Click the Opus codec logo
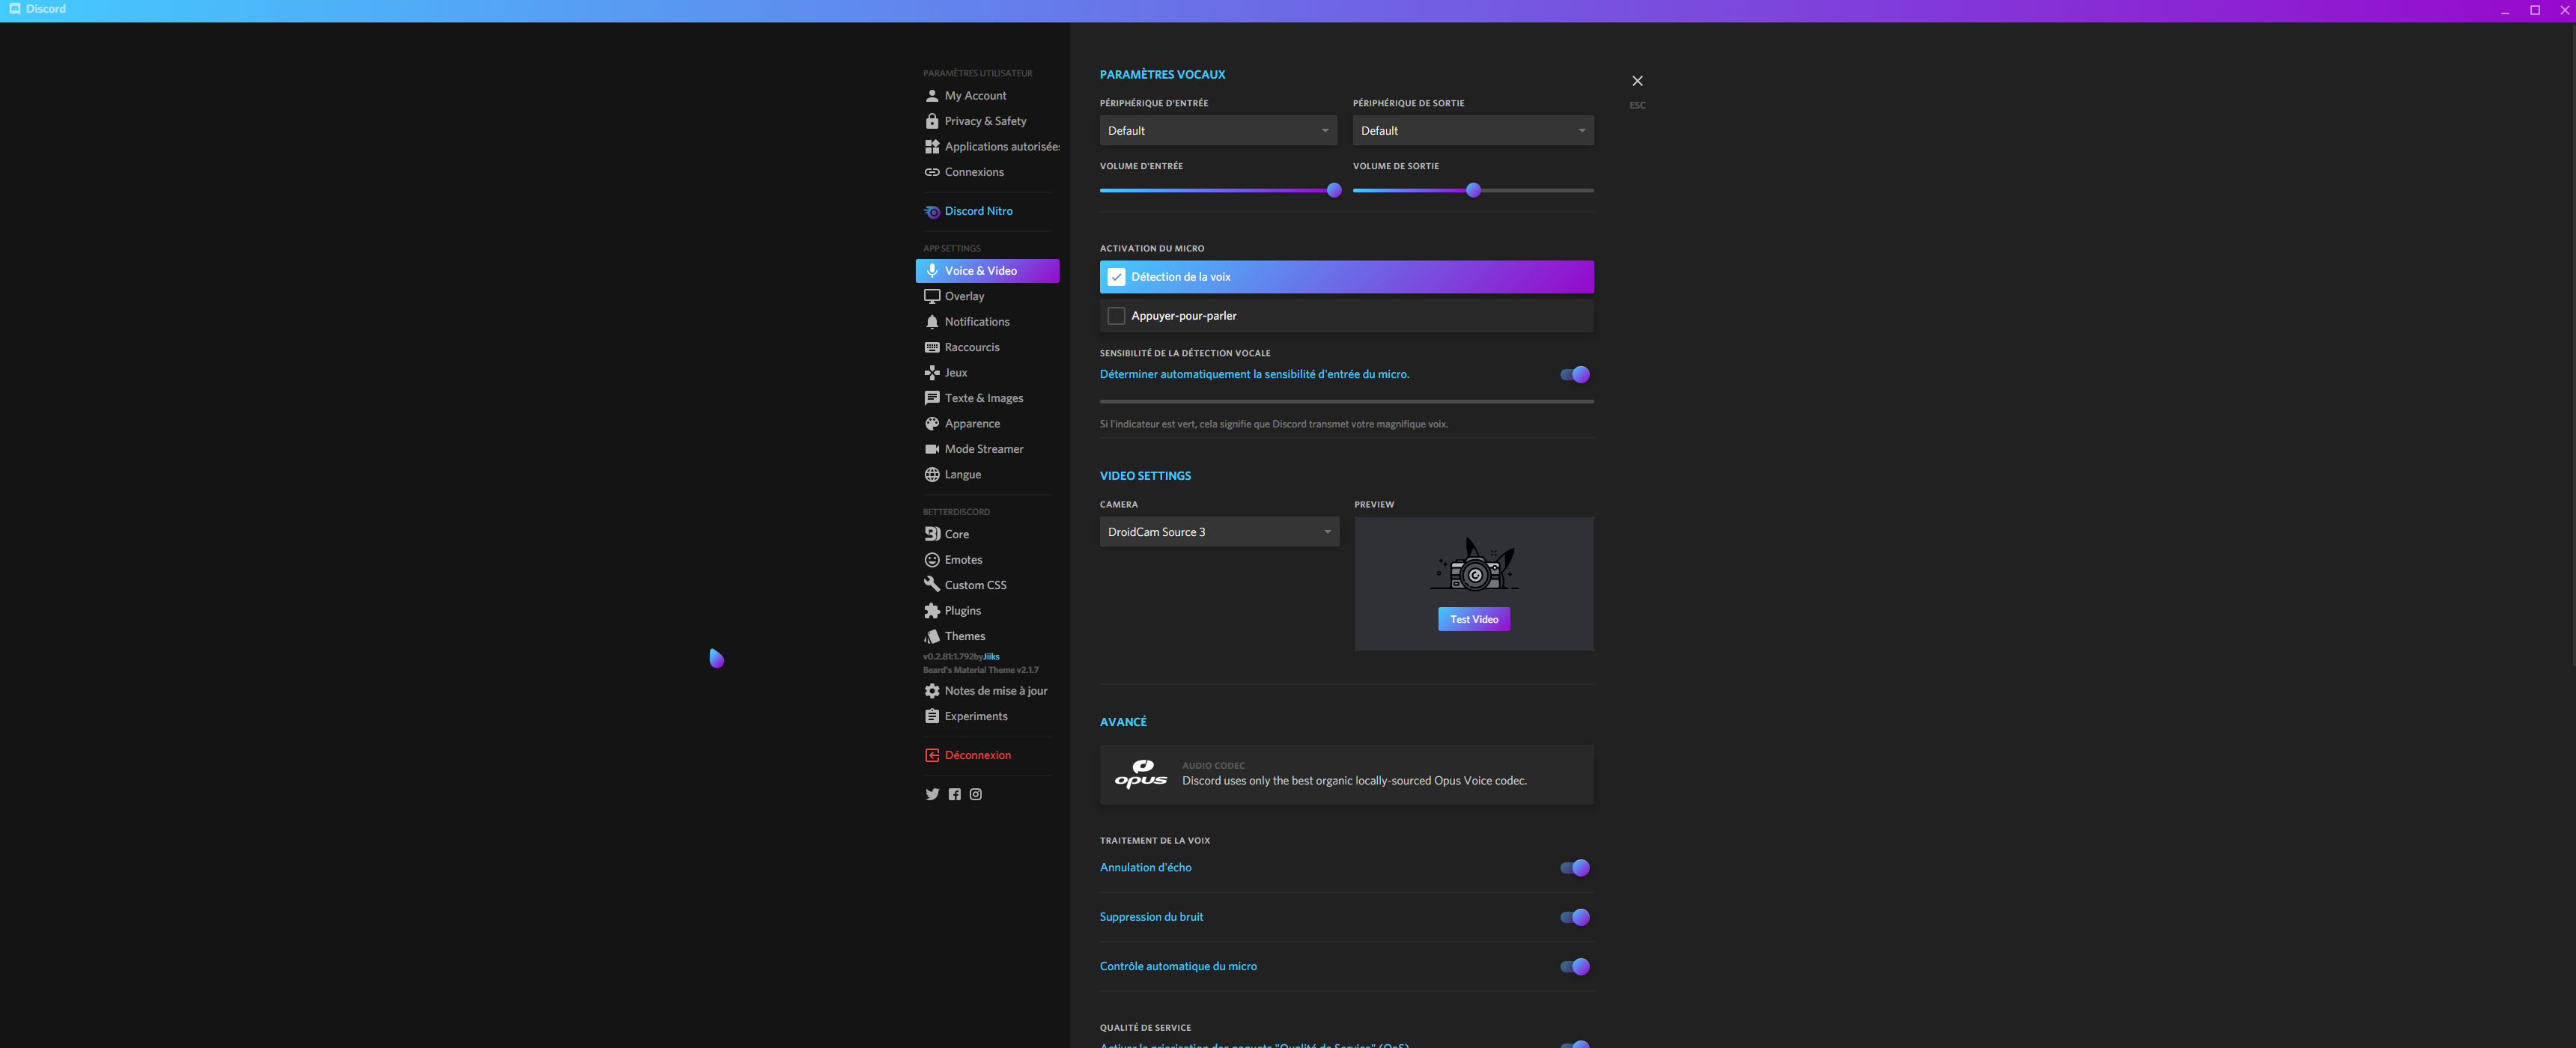The width and height of the screenshot is (2576, 1048). [x=1141, y=774]
